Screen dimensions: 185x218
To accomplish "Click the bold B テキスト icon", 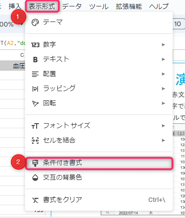I will [35, 60].
